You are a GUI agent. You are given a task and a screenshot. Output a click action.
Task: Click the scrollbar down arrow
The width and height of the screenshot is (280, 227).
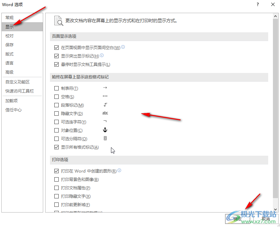275,210
